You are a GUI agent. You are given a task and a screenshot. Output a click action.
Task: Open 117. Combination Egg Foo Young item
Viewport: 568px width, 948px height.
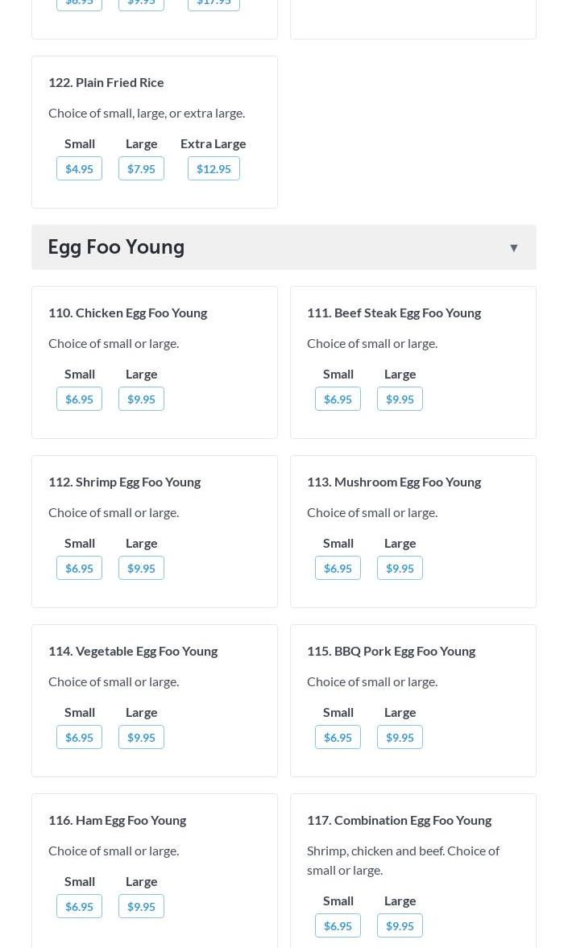[399, 820]
